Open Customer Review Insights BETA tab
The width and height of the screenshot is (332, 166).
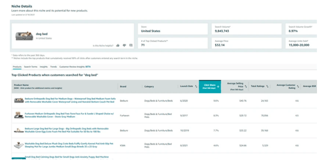[75, 67]
